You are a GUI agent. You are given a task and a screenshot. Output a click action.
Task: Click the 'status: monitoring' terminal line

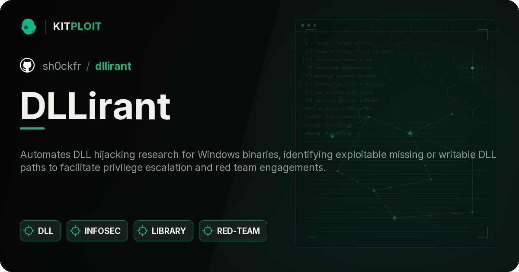[328, 133]
